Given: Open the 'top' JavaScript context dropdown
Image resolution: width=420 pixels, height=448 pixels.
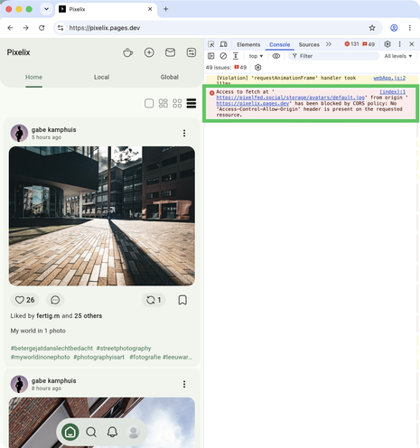Looking at the screenshot, I should [256, 56].
